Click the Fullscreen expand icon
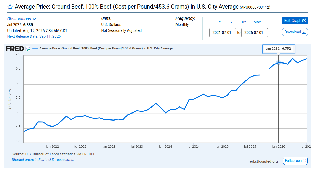315x170 pixels. (305, 161)
